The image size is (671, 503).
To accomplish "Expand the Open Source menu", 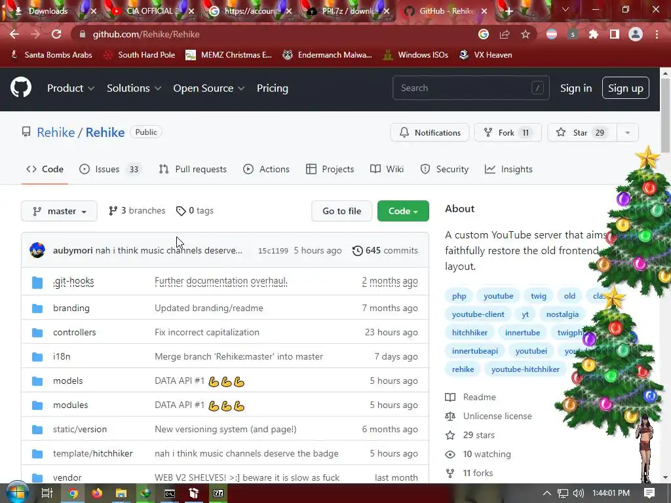I will [209, 88].
